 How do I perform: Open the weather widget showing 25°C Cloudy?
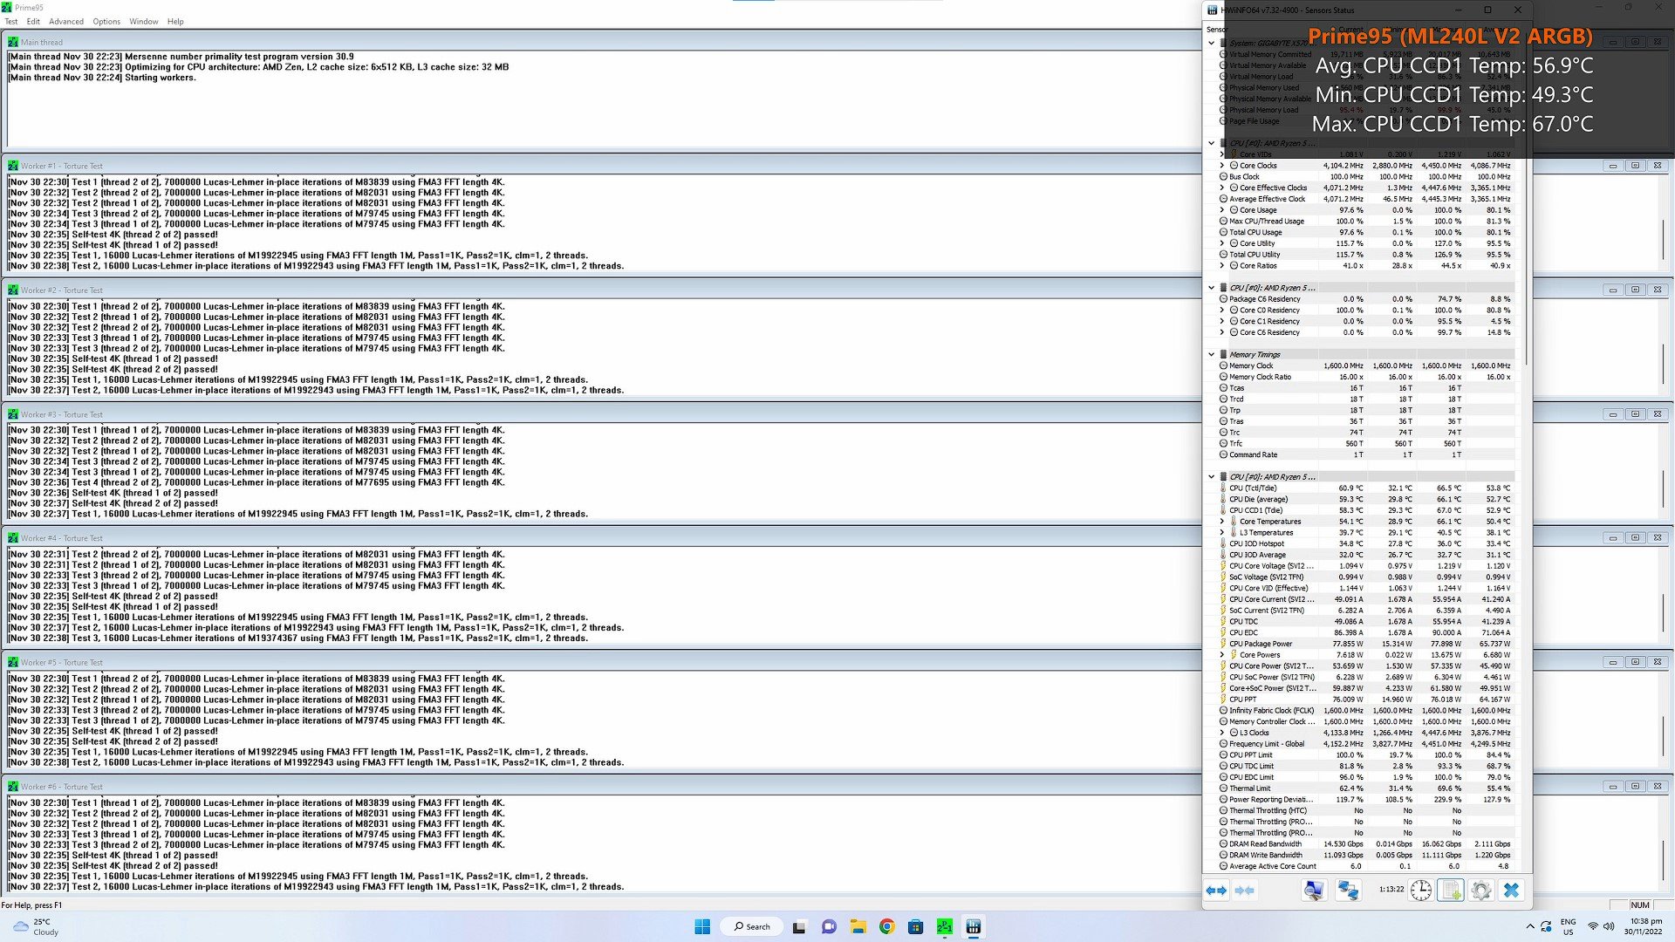pos(35,926)
